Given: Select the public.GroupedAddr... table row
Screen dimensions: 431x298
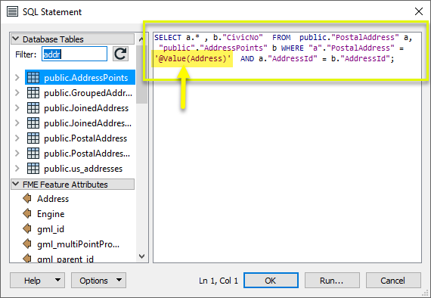Looking at the screenshot, I should click(80, 92).
